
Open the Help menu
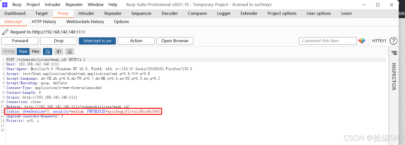click(113, 5)
